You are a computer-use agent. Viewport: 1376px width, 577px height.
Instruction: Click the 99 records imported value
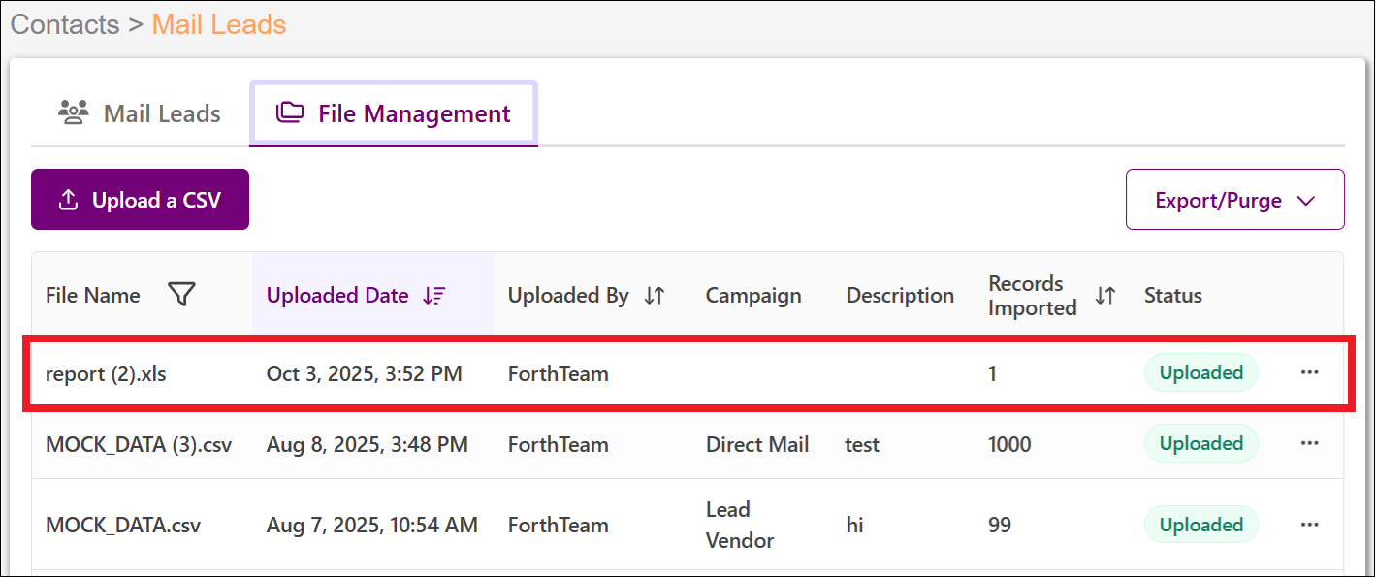(x=1000, y=526)
